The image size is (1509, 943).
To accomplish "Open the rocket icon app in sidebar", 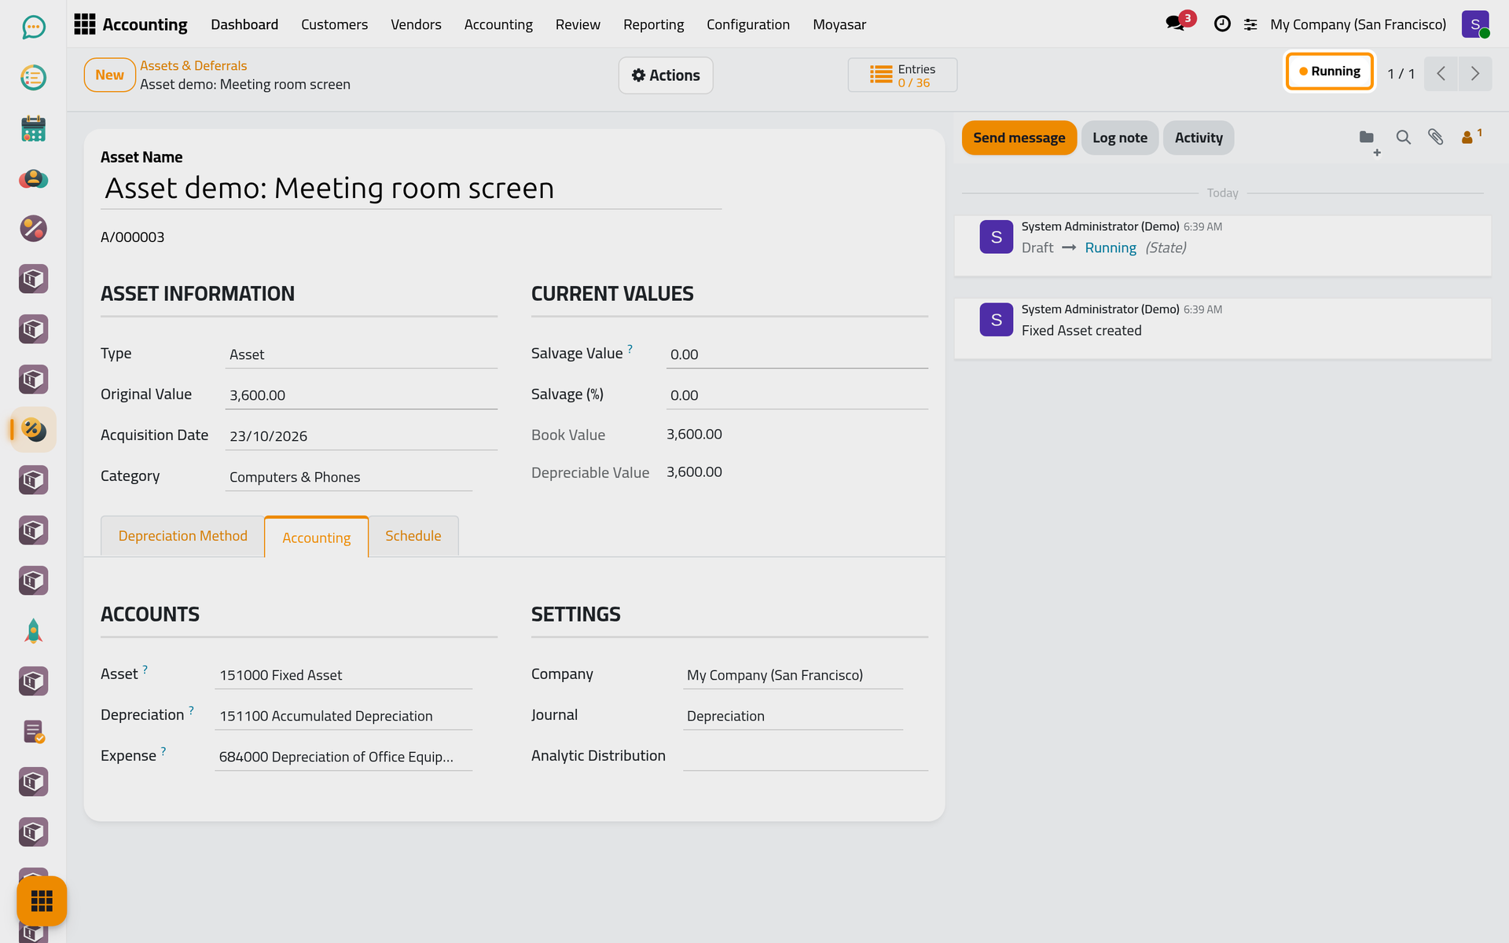I will pyautogui.click(x=33, y=631).
